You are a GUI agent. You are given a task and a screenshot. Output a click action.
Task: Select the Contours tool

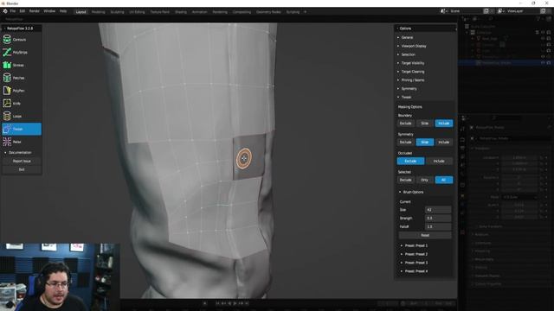click(22, 40)
